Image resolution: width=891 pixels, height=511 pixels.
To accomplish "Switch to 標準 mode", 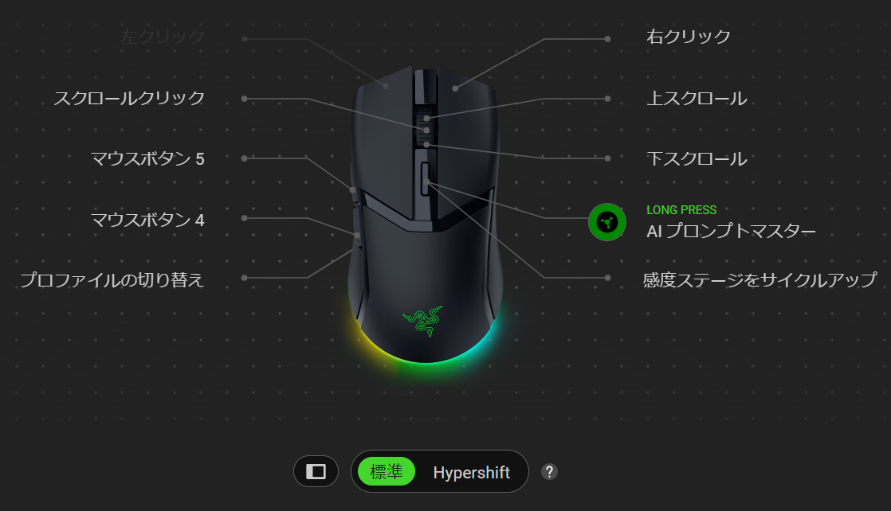I will coord(387,471).
